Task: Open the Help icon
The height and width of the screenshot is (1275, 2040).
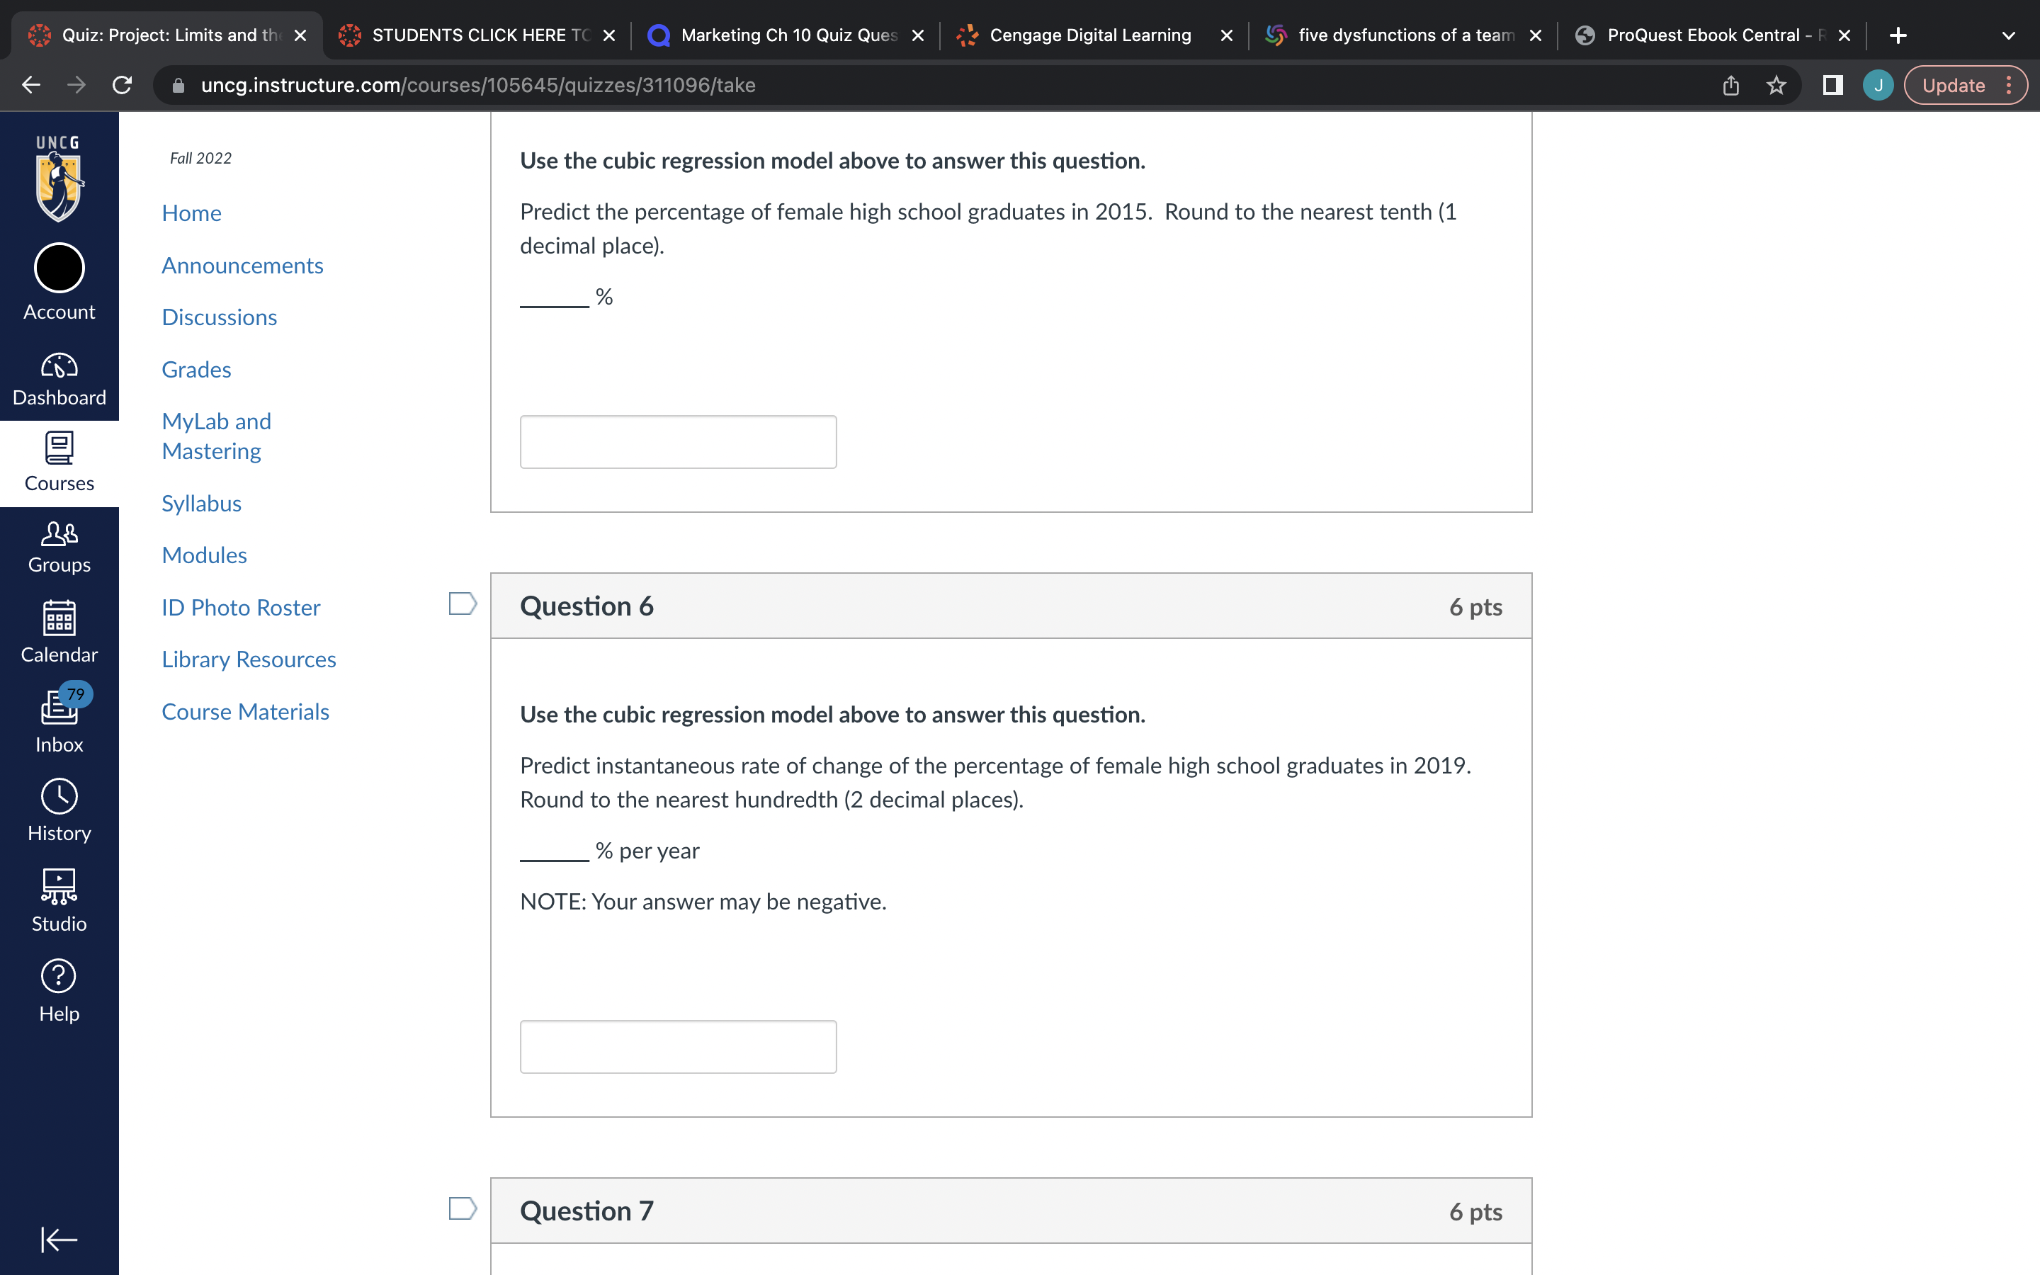Action: click(x=58, y=987)
